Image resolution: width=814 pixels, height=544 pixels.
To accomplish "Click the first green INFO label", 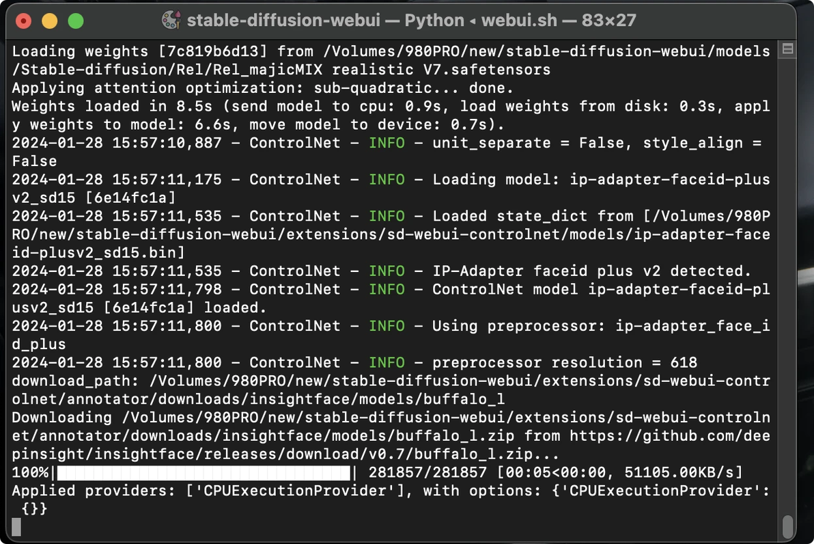I will 387,143.
